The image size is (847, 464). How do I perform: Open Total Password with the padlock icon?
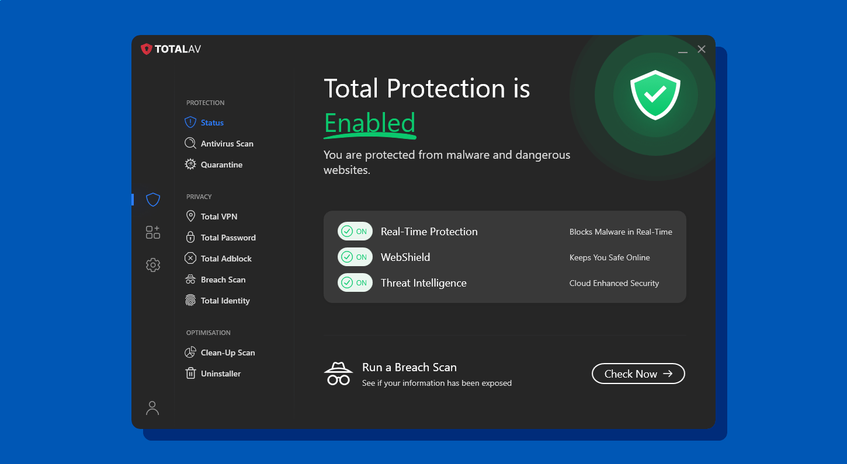(x=190, y=237)
